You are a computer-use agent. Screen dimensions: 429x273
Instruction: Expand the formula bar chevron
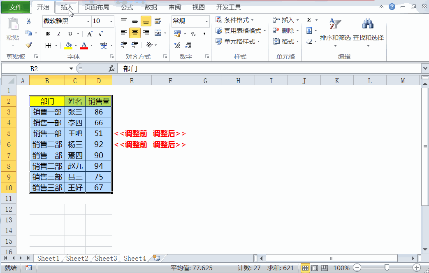(x=425, y=68)
